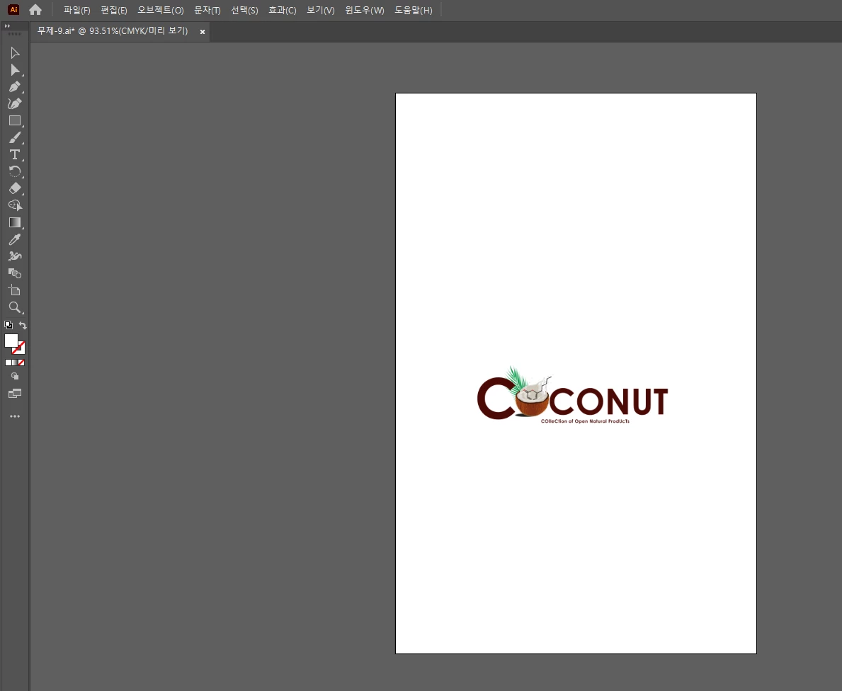Select the Curvature tool
The height and width of the screenshot is (691, 842).
pos(15,103)
